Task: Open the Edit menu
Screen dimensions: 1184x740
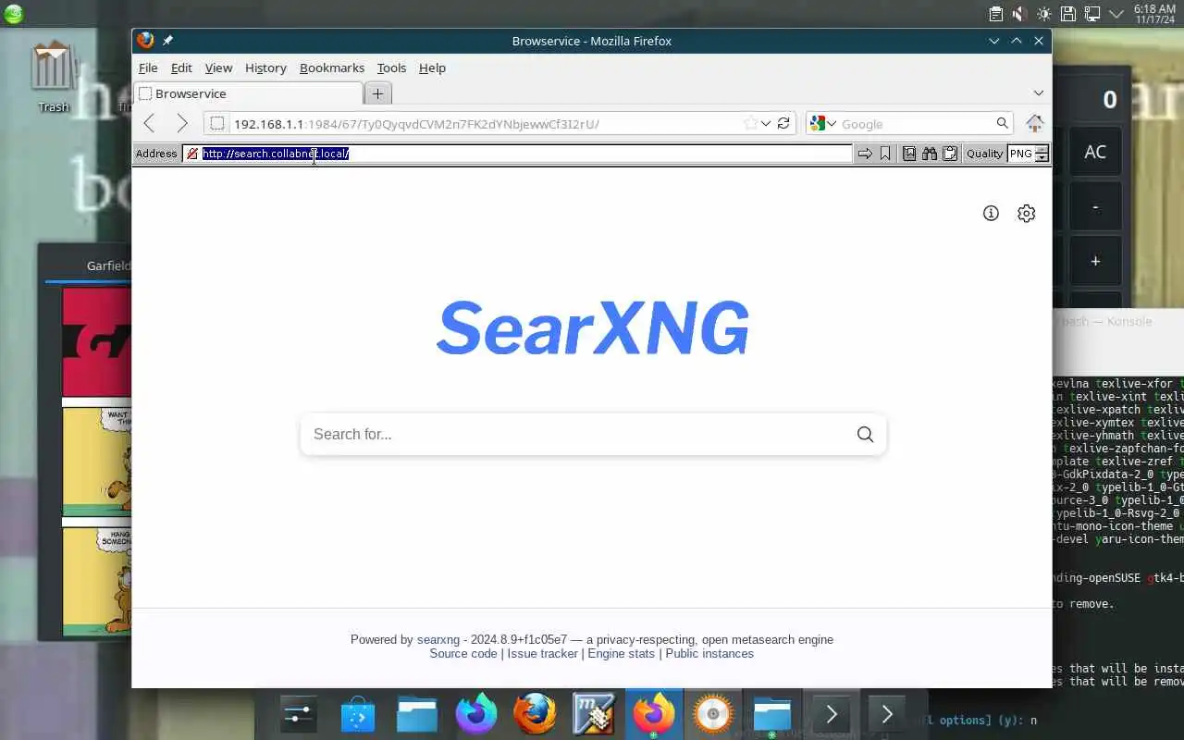Action: pyautogui.click(x=181, y=68)
